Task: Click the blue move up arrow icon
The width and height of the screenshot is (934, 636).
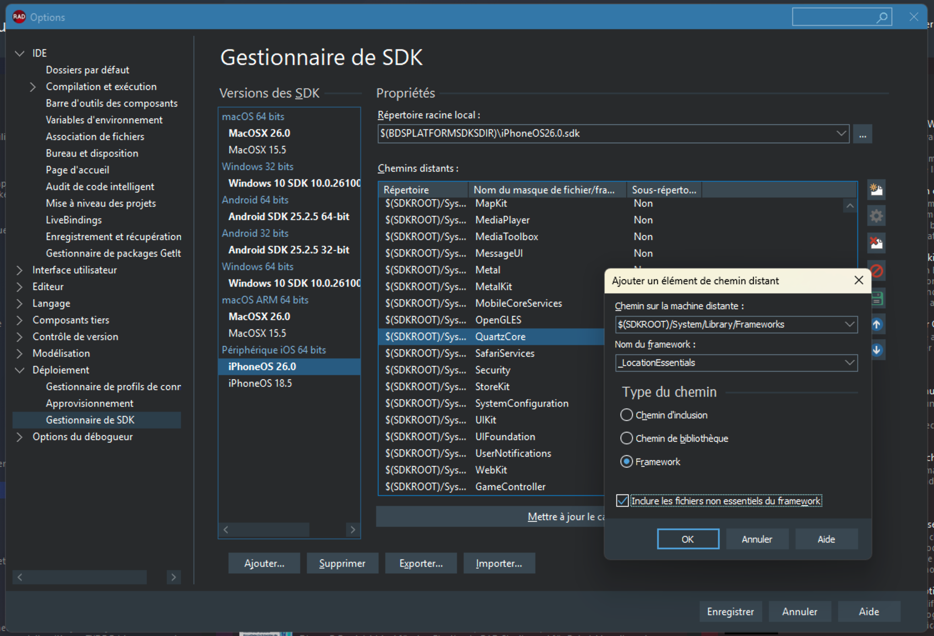Action: (877, 324)
